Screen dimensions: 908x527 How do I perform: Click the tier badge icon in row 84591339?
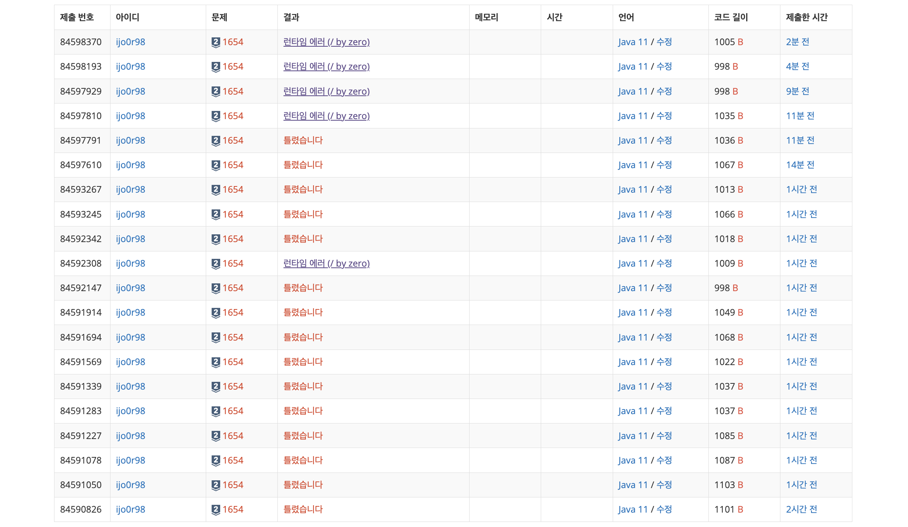click(x=216, y=386)
